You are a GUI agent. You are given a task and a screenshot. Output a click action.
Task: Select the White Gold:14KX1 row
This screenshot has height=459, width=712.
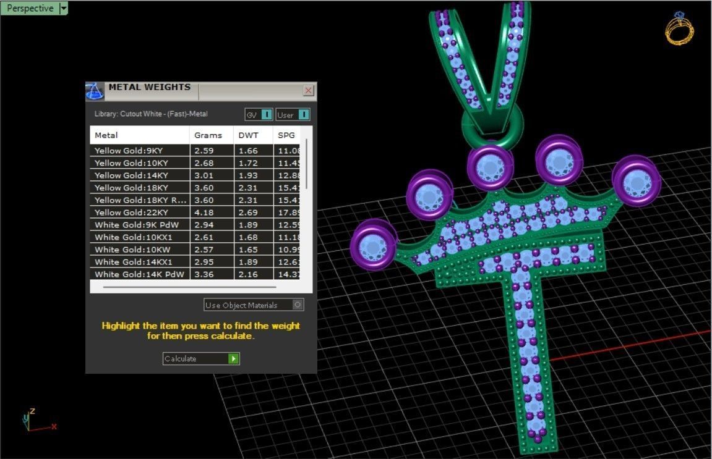(195, 262)
